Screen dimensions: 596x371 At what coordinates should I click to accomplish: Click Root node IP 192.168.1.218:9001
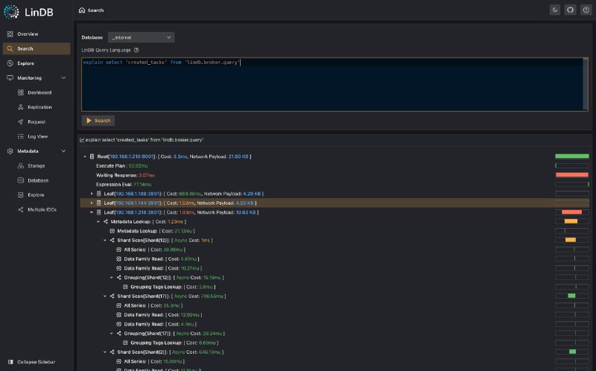[x=132, y=156]
